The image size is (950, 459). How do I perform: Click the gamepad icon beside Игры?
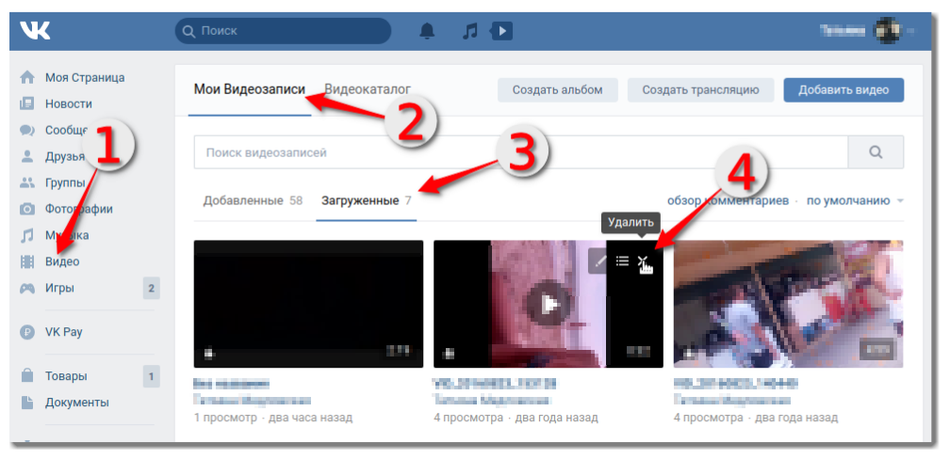(27, 289)
